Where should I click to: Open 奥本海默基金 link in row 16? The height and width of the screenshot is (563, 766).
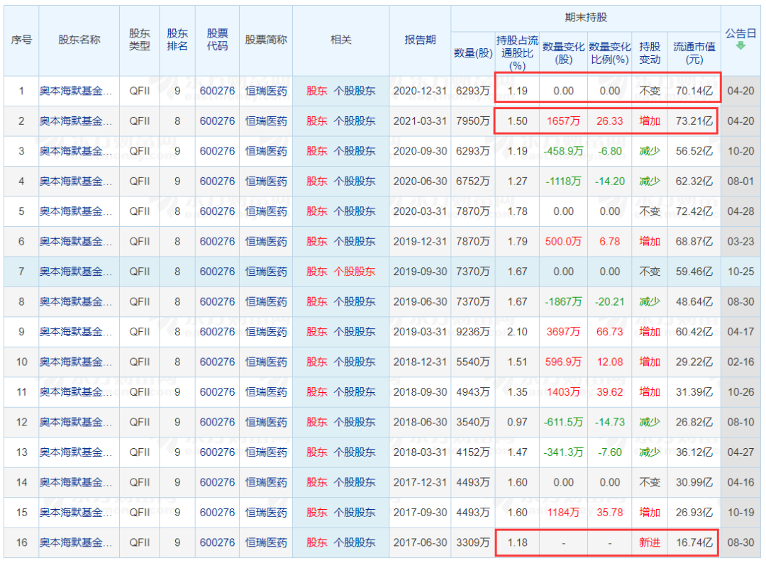click(x=76, y=542)
